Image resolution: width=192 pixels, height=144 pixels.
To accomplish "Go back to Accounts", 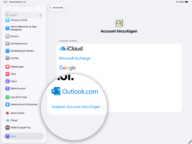I will coord(56,8).
